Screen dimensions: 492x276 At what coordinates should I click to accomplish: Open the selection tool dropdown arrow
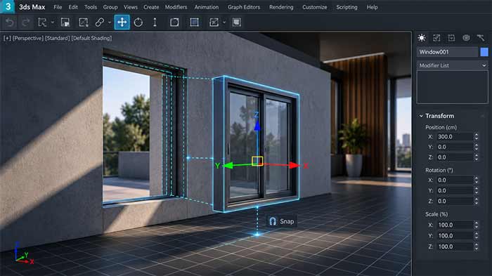[x=53, y=22]
